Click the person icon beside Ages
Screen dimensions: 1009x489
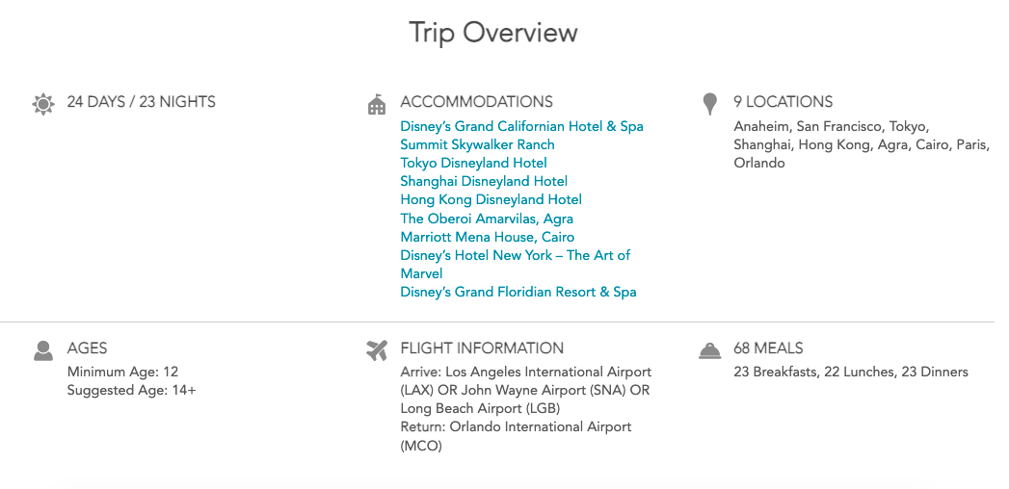click(43, 350)
